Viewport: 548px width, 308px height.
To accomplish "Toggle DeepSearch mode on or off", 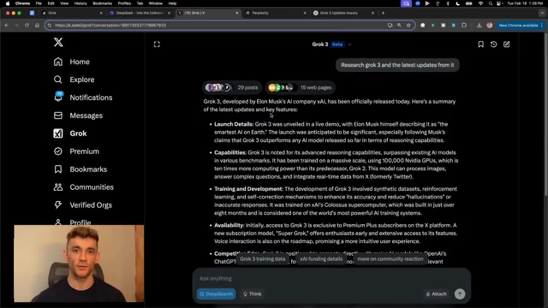I will point(216,294).
